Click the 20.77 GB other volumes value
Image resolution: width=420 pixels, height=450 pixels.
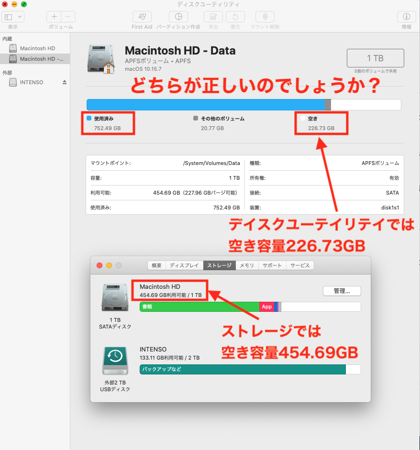tap(212, 128)
